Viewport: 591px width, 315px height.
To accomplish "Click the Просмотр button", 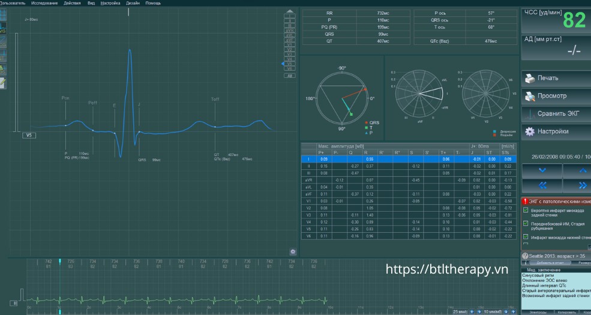I will [556, 96].
